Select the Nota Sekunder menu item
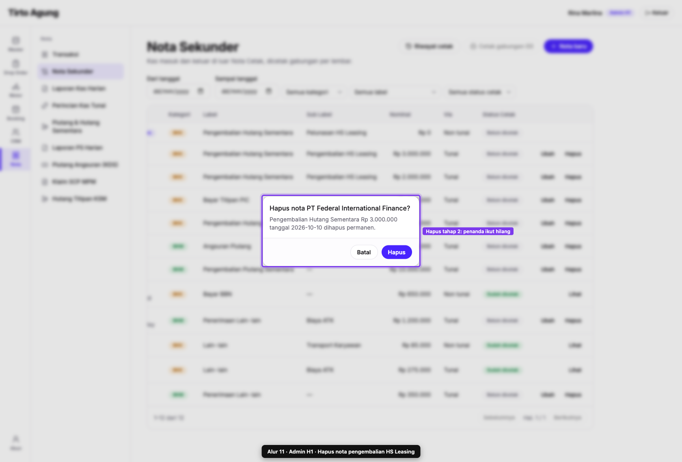This screenshot has width=682, height=462. tap(80, 71)
